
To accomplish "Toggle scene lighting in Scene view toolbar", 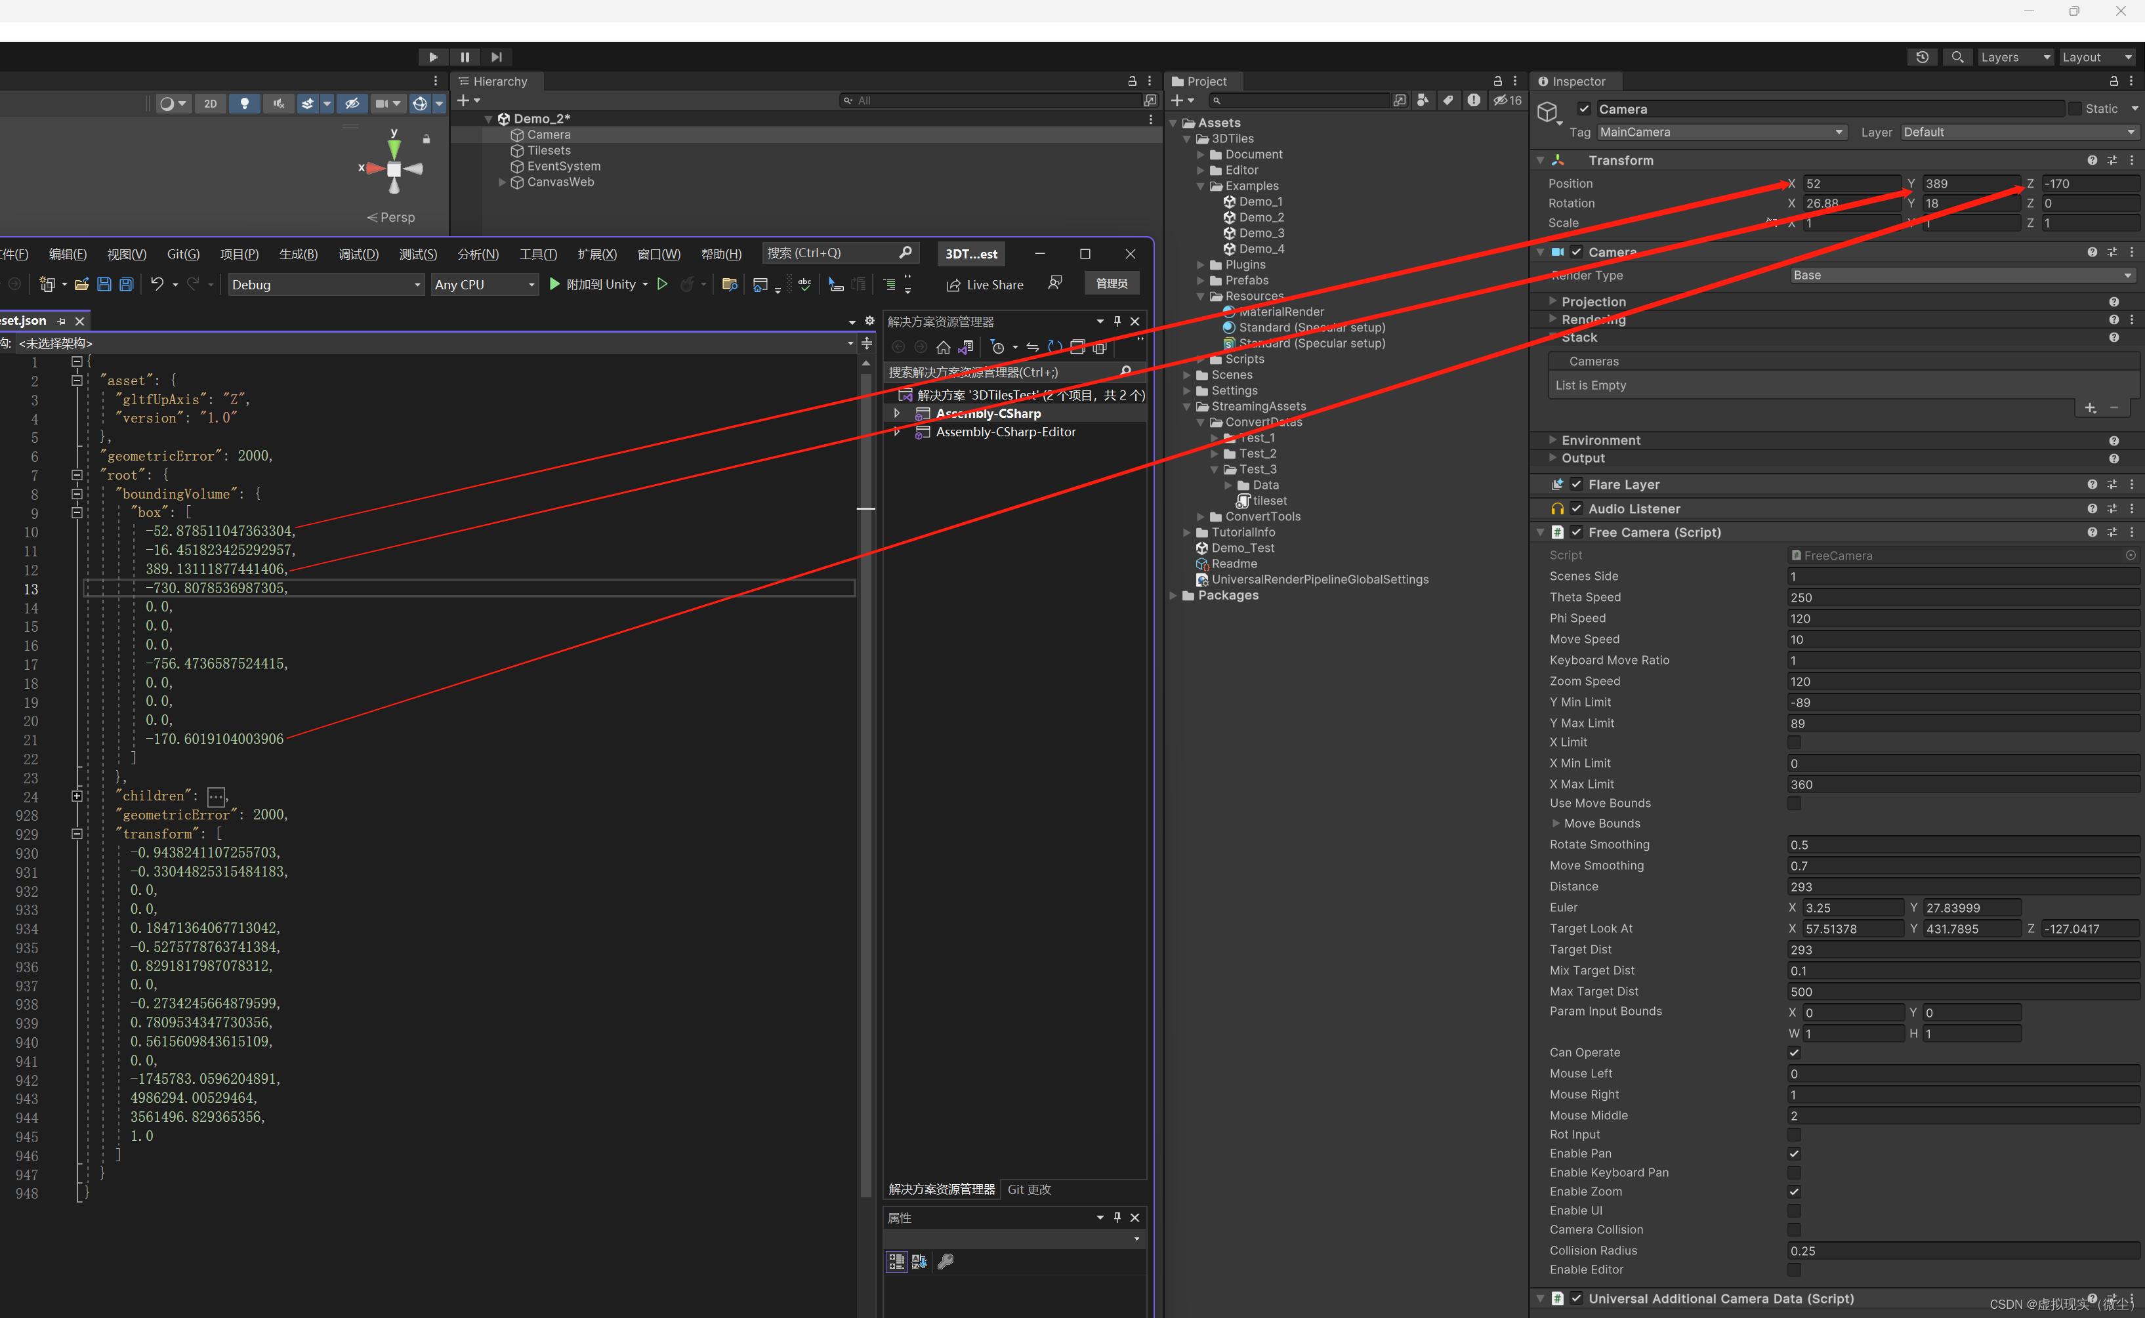I will 245,103.
